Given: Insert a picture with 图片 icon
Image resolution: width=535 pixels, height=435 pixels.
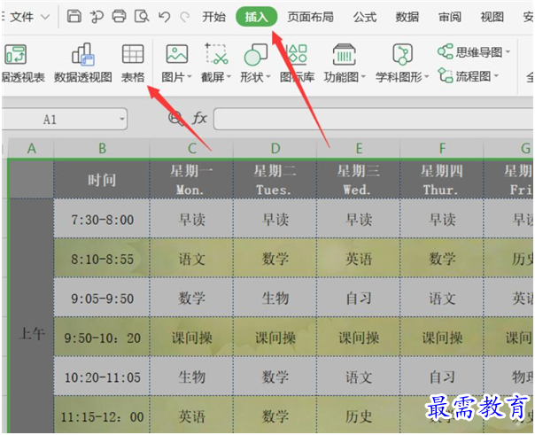Looking at the screenshot, I should [x=177, y=54].
